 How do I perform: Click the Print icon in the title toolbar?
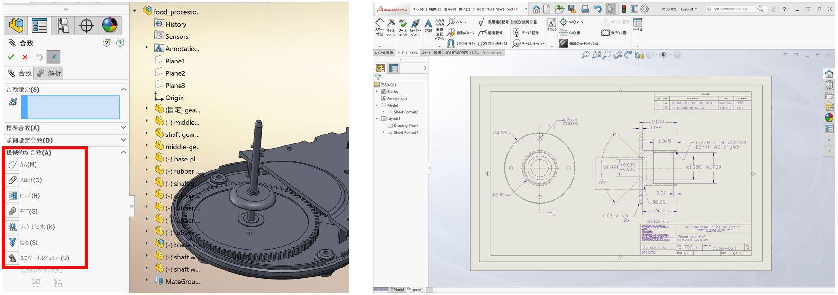pos(585,9)
